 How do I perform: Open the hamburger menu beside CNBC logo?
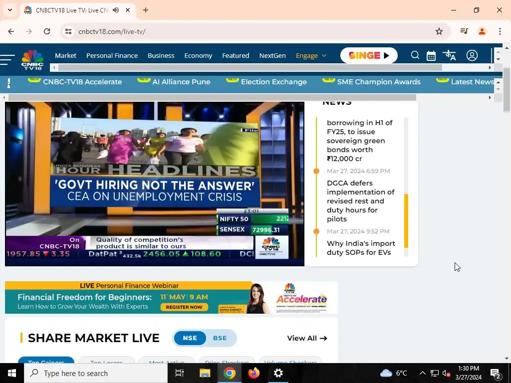pos(7,60)
